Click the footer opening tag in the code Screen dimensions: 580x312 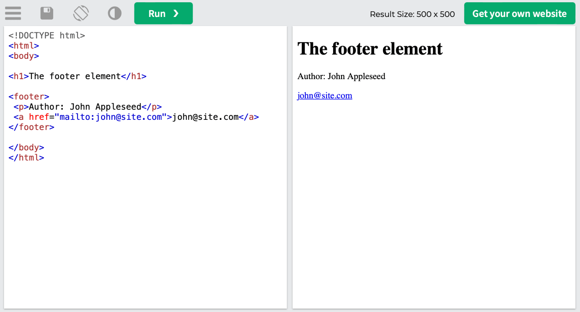[x=28, y=96]
